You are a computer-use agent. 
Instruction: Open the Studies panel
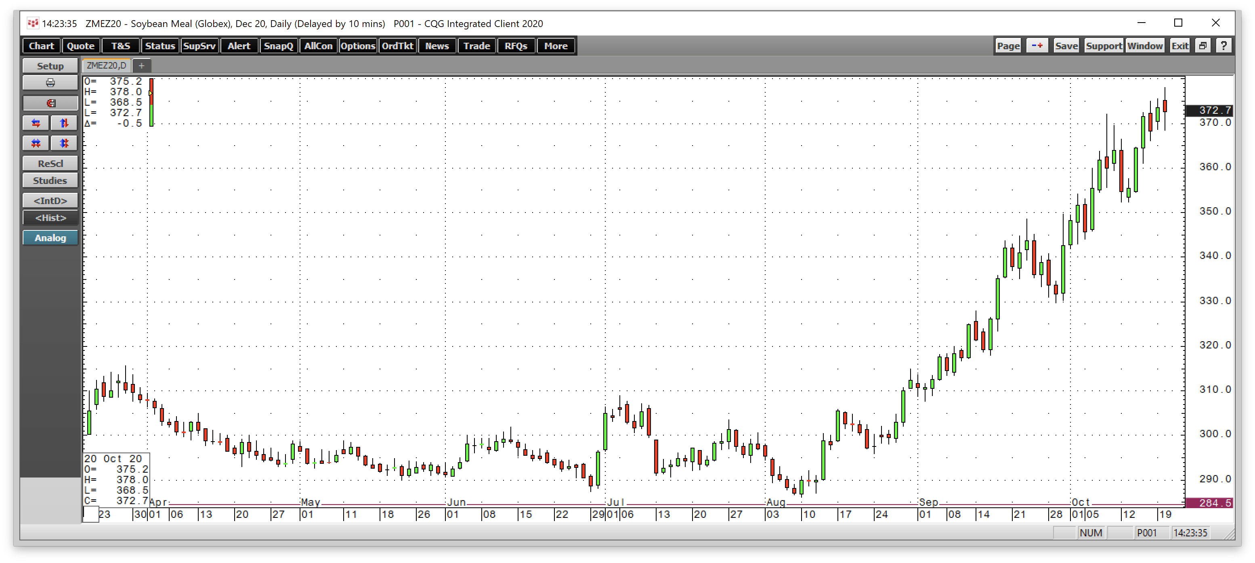[50, 180]
